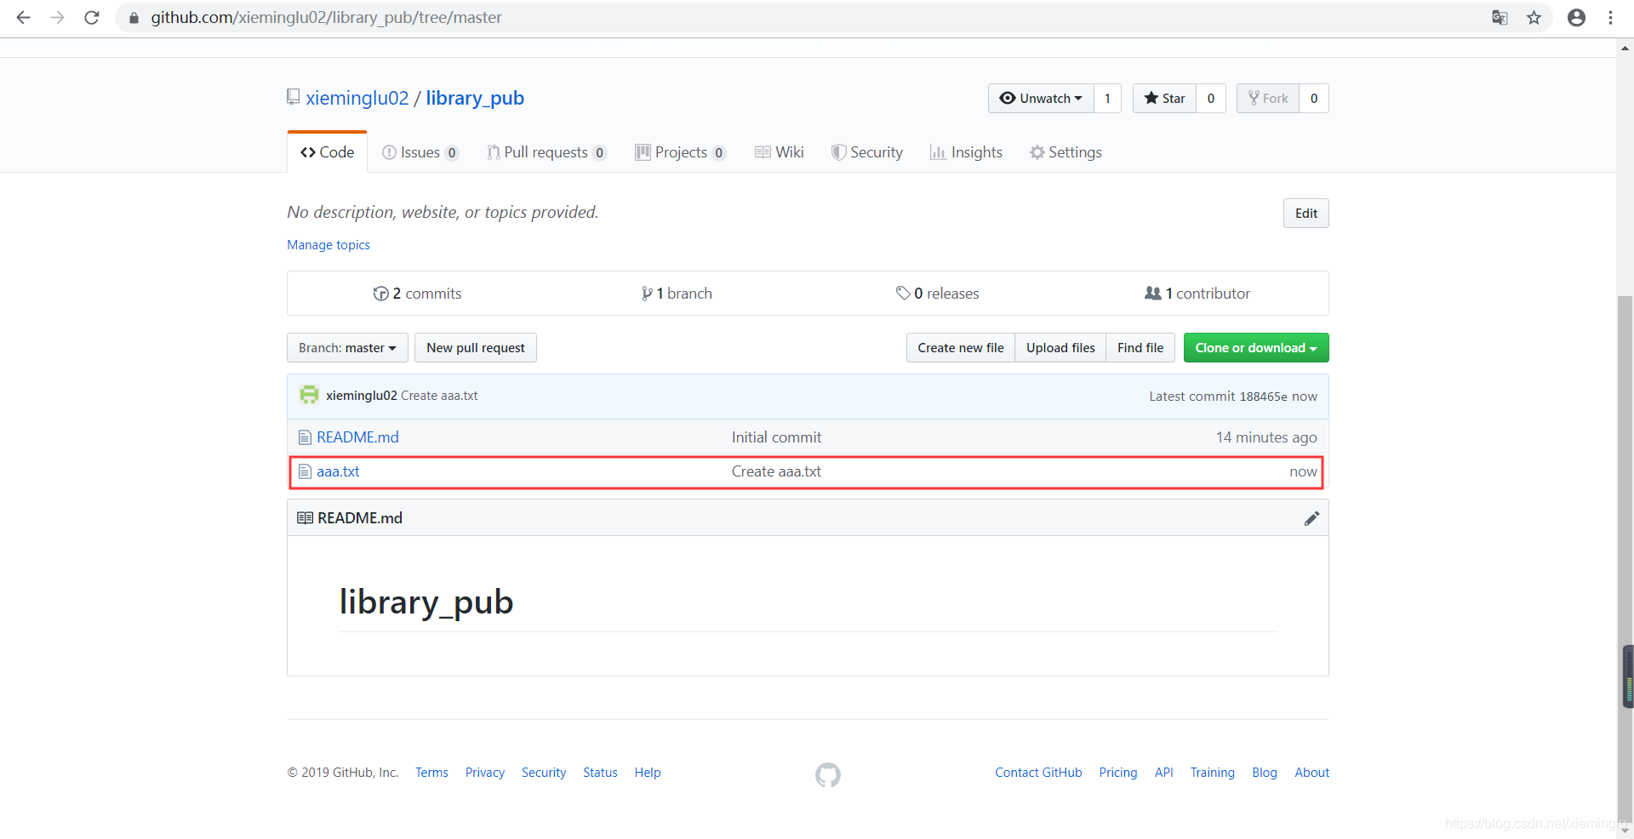The height and width of the screenshot is (839, 1634).
Task: Click the Fork button
Action: tap(1268, 98)
